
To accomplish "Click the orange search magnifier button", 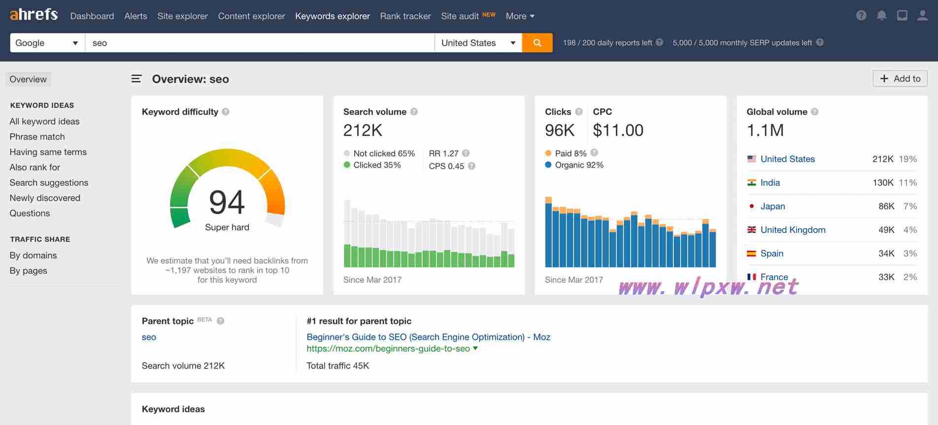I will point(537,43).
